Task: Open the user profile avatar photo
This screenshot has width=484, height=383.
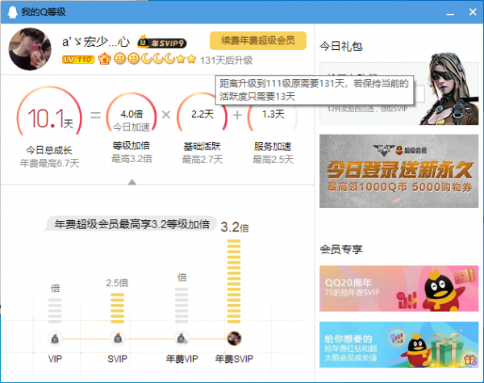Action: 30,49
